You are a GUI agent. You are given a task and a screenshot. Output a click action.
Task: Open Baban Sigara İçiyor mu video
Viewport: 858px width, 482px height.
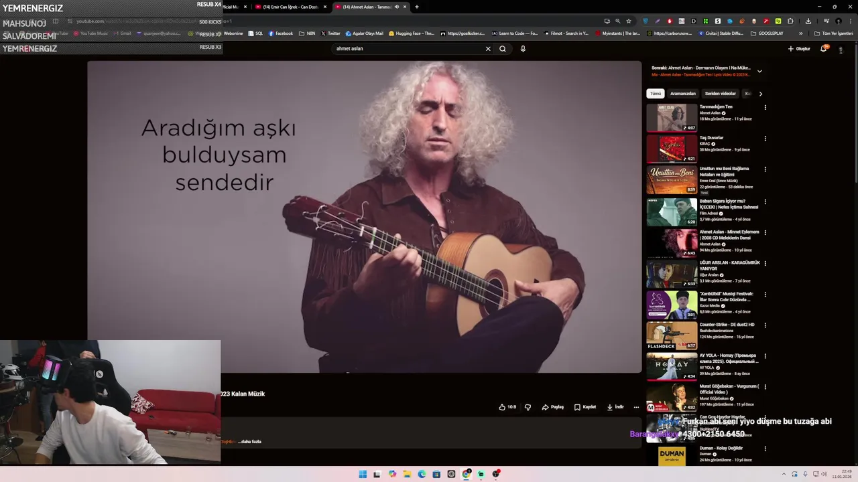pyautogui.click(x=672, y=212)
